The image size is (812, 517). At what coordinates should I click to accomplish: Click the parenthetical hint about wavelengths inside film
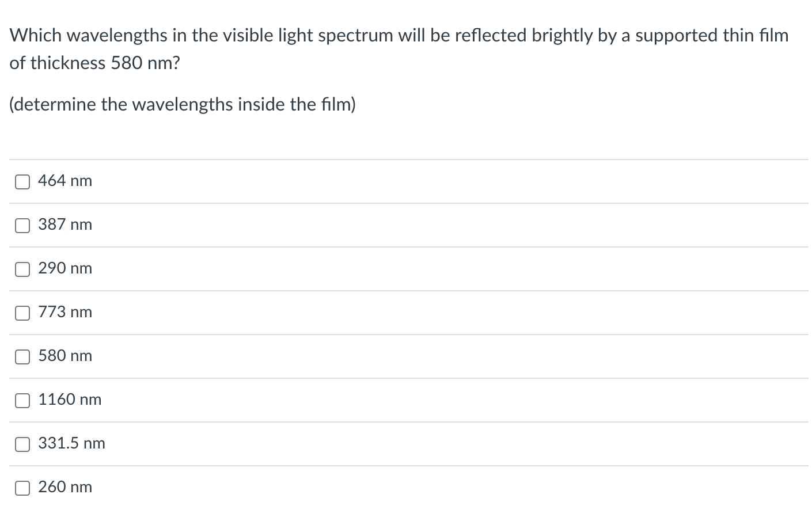pyautogui.click(x=183, y=104)
